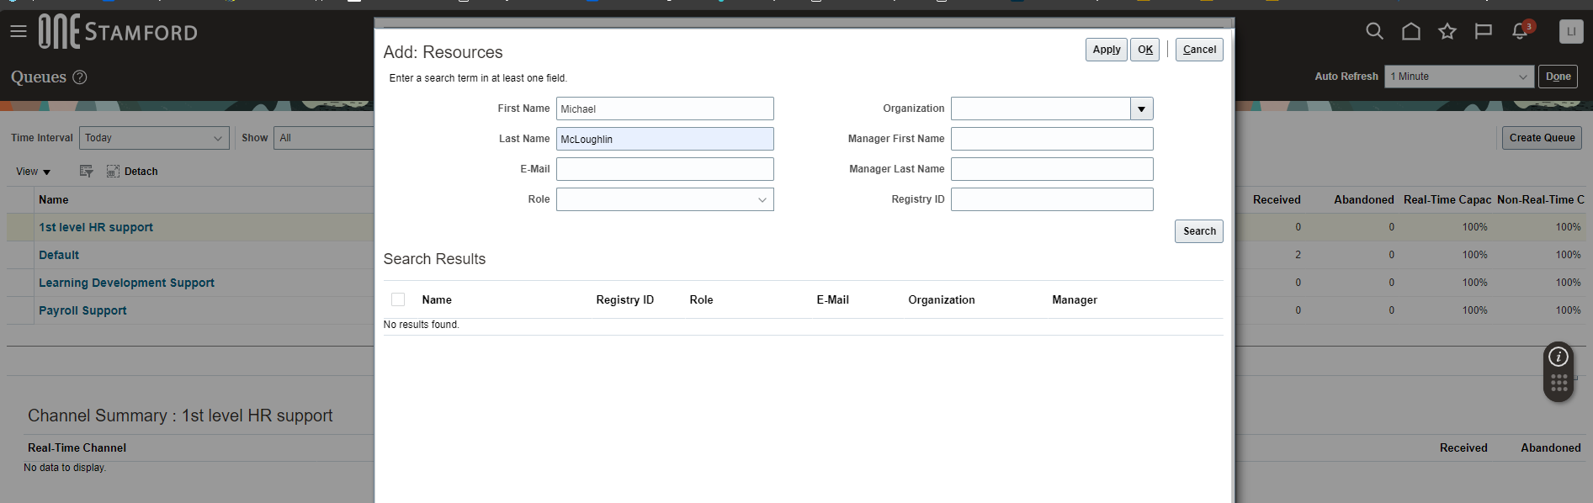Click the Done button

[x=1558, y=77]
